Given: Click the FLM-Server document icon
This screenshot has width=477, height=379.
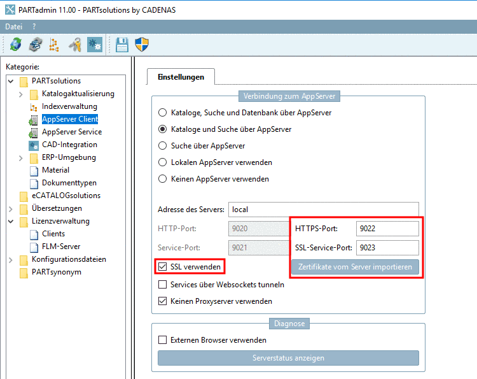Looking at the screenshot, I should pos(34,247).
